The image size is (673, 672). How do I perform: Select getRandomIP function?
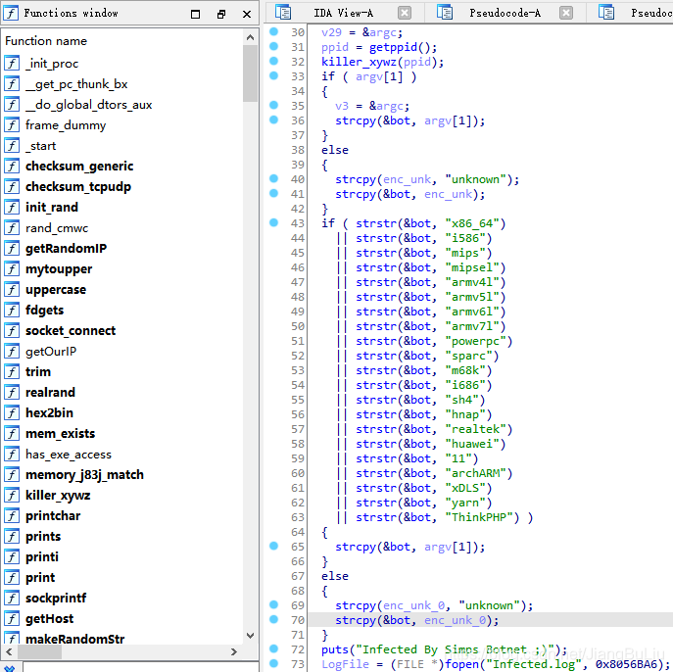(66, 249)
